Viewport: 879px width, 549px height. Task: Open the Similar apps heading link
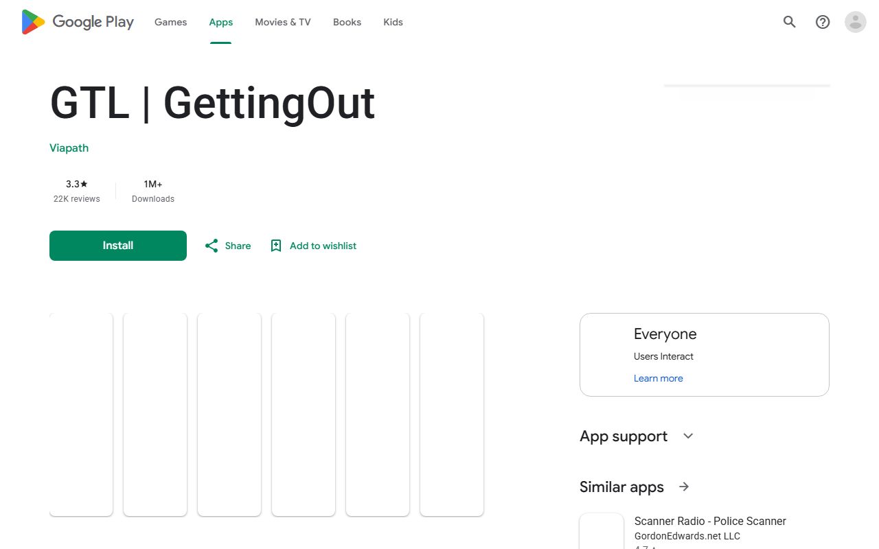pos(621,487)
